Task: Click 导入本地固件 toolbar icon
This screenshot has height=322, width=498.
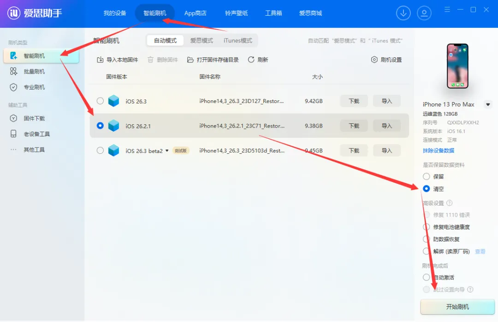Action: click(100, 60)
